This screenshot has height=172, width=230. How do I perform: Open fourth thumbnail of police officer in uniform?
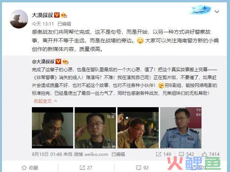pos(181,128)
